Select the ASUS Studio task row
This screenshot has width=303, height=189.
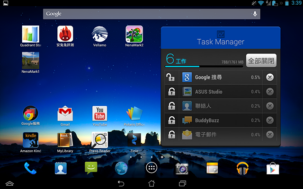point(221,92)
